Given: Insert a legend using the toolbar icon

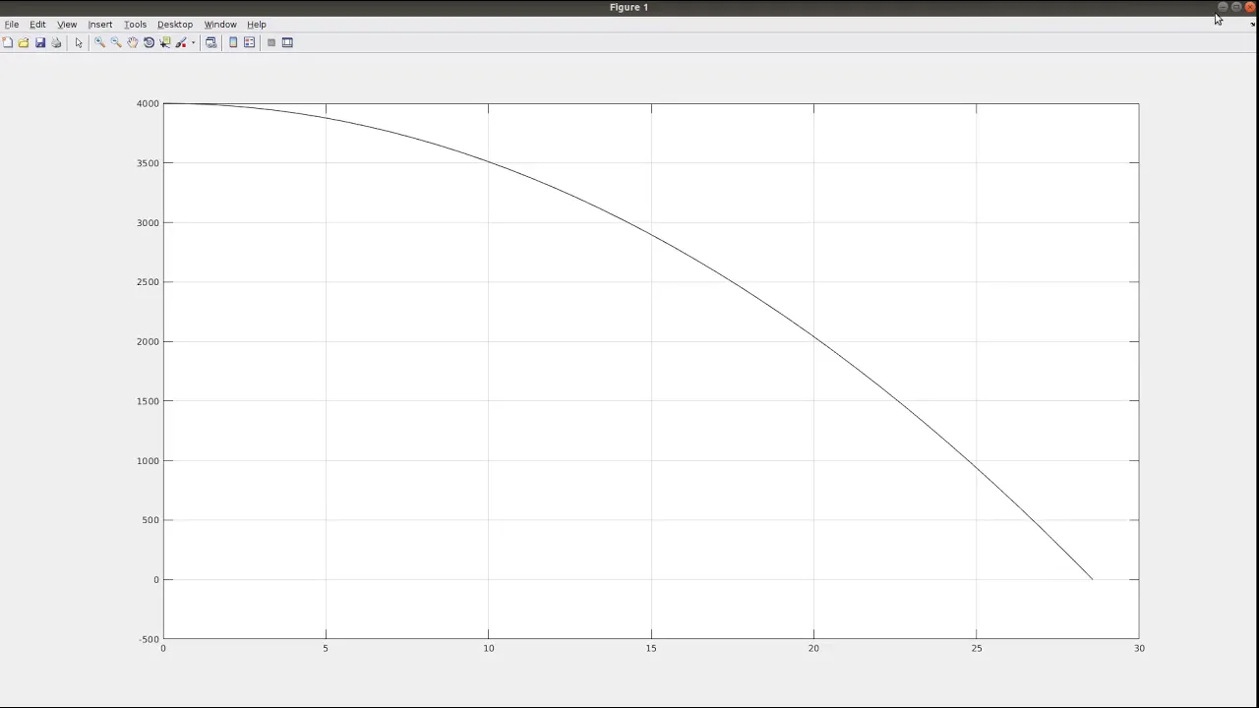Looking at the screenshot, I should (249, 42).
